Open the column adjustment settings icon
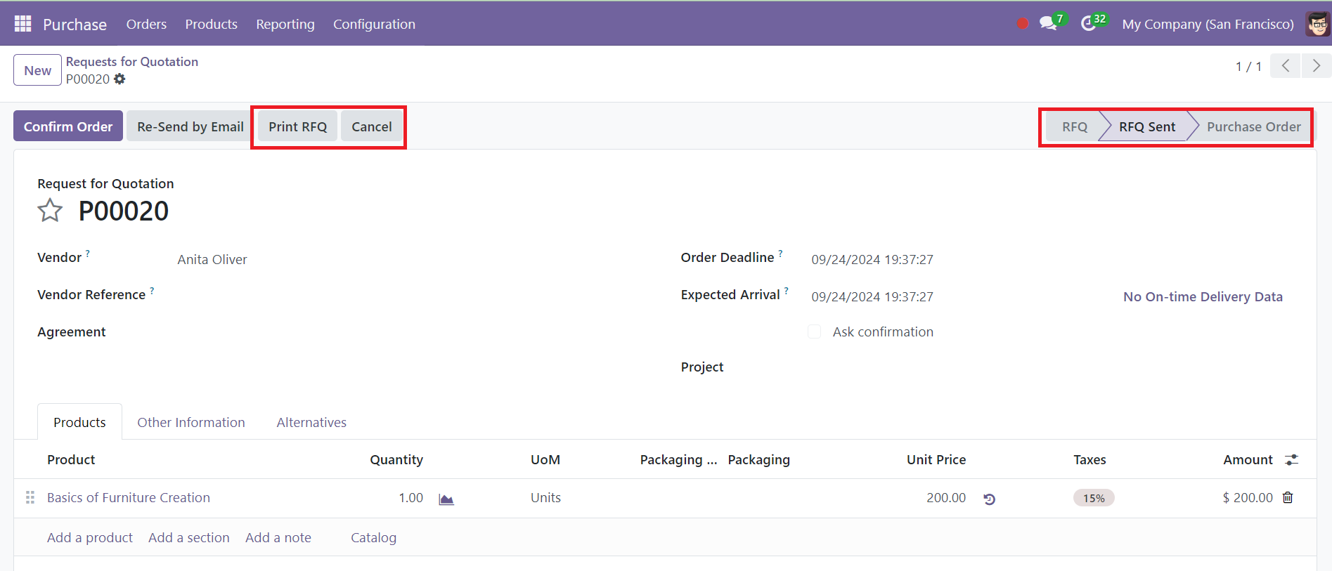 click(1291, 460)
